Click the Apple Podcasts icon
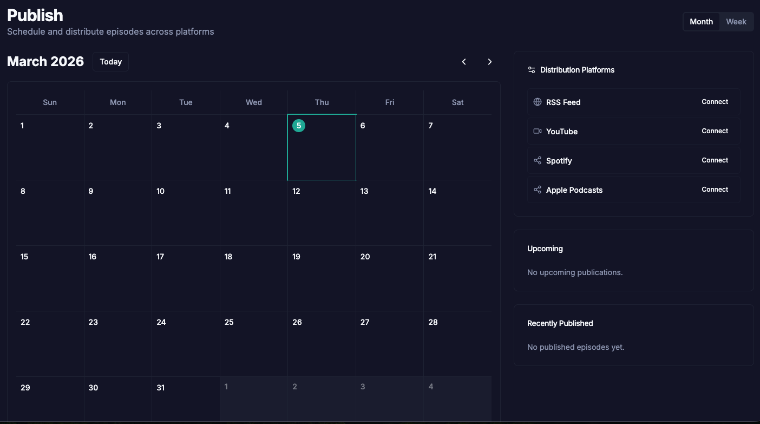Screen dimensions: 760x424 (x=538, y=190)
